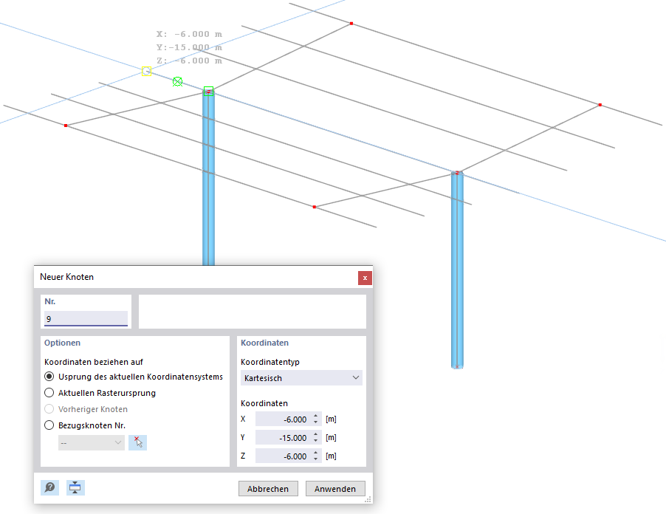Increase the X coordinate with up arrow
The image size is (666, 514).
coord(315,417)
